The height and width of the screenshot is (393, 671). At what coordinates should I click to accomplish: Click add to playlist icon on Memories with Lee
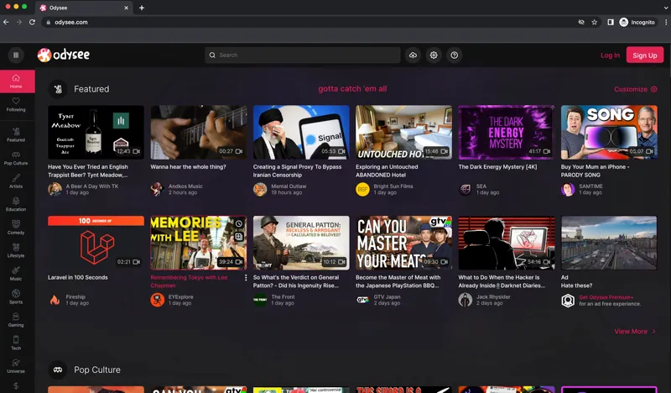click(x=239, y=237)
